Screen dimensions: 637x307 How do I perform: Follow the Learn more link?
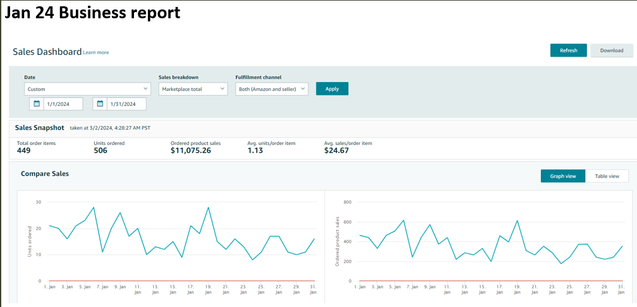coord(96,52)
